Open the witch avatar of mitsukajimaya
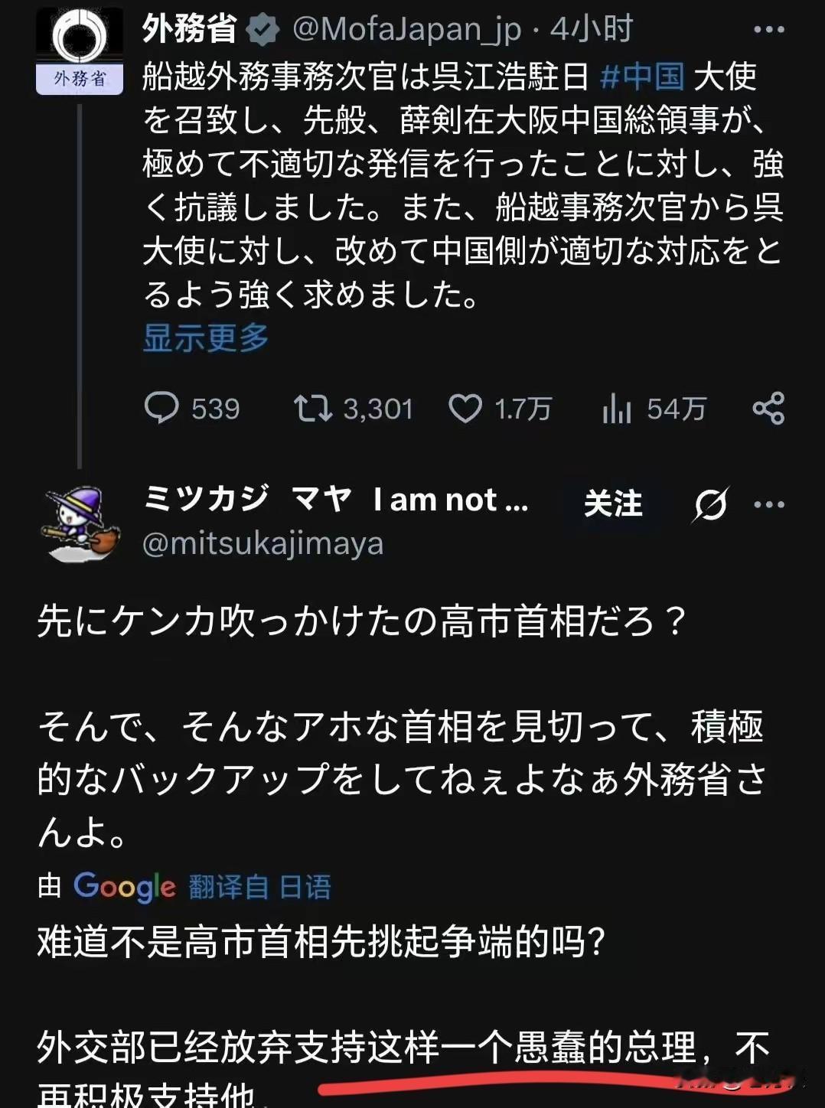This screenshot has height=1108, width=825. point(80,522)
